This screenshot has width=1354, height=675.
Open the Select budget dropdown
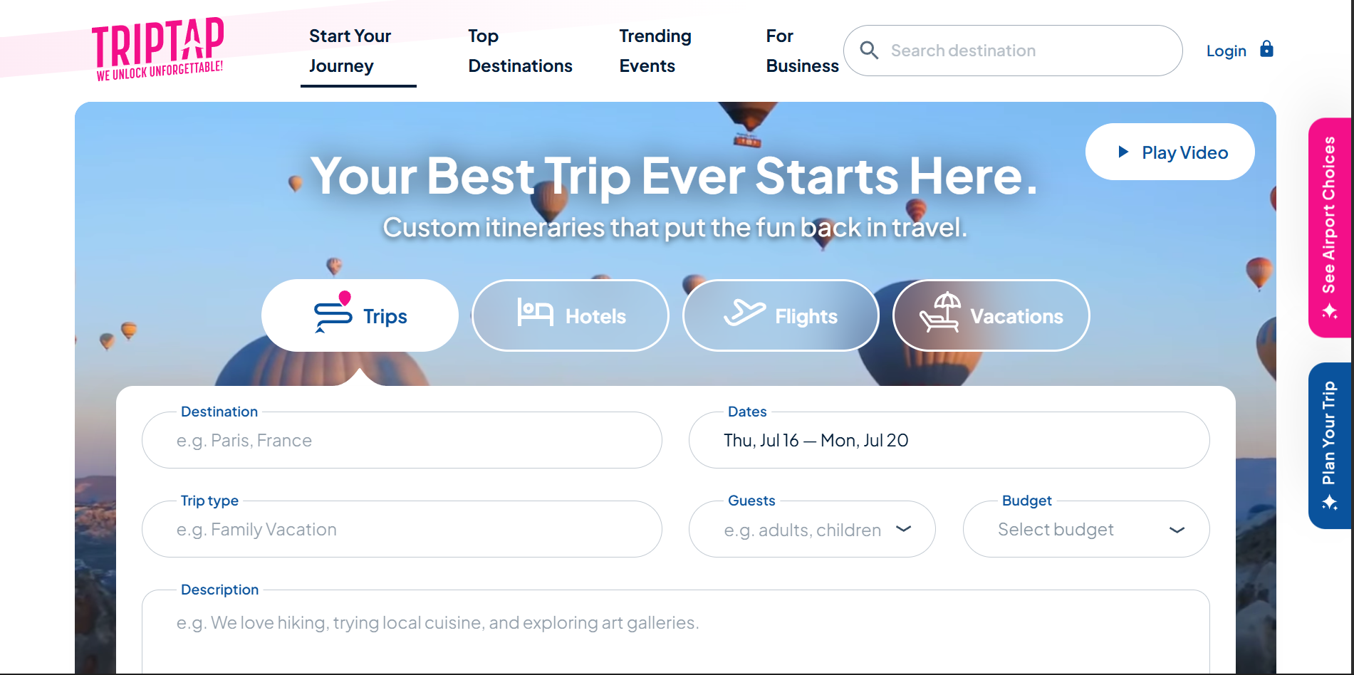click(1176, 530)
